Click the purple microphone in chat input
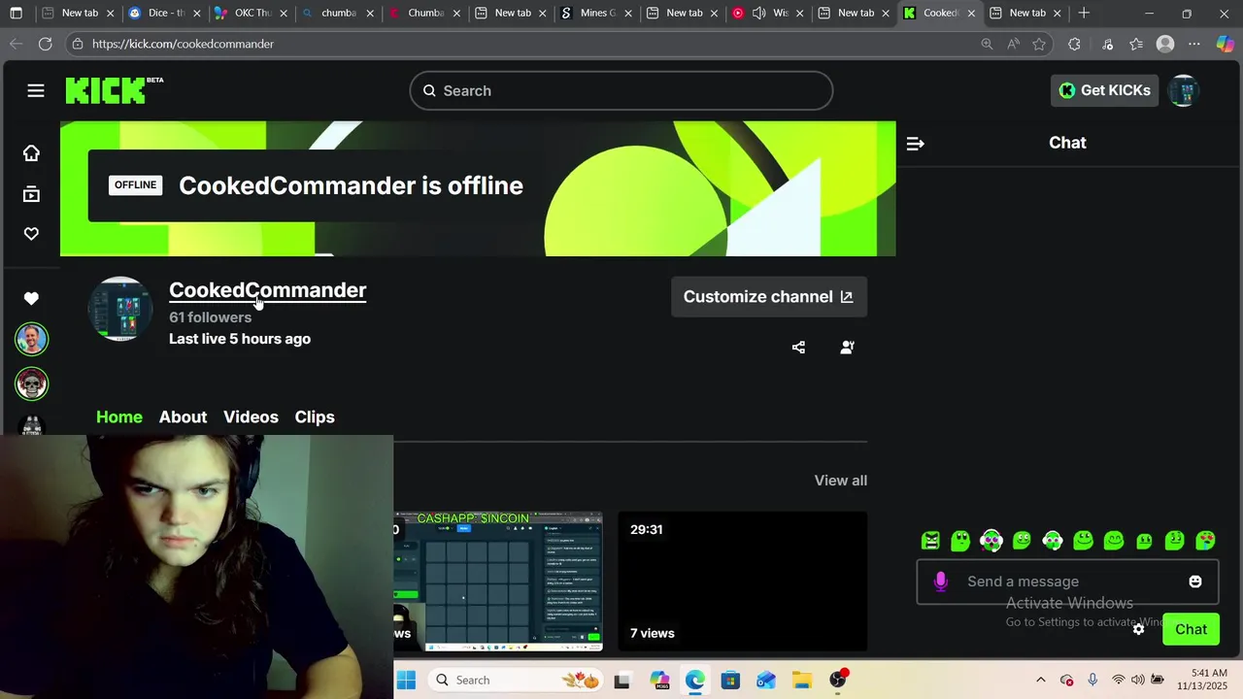The image size is (1243, 699). click(x=940, y=582)
